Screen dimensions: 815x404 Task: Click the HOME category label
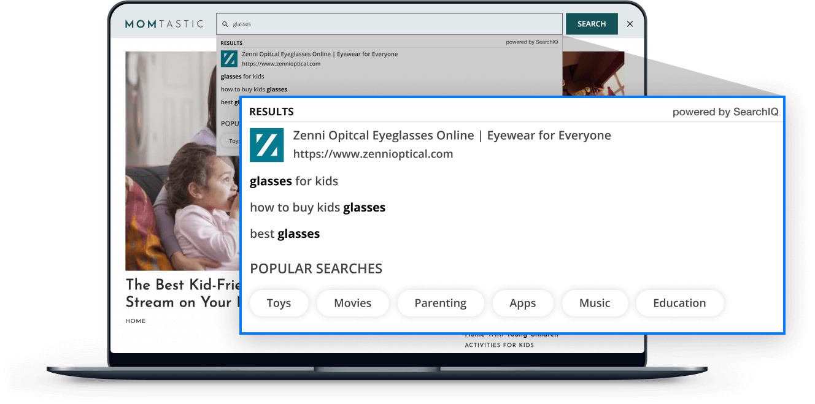(x=136, y=321)
